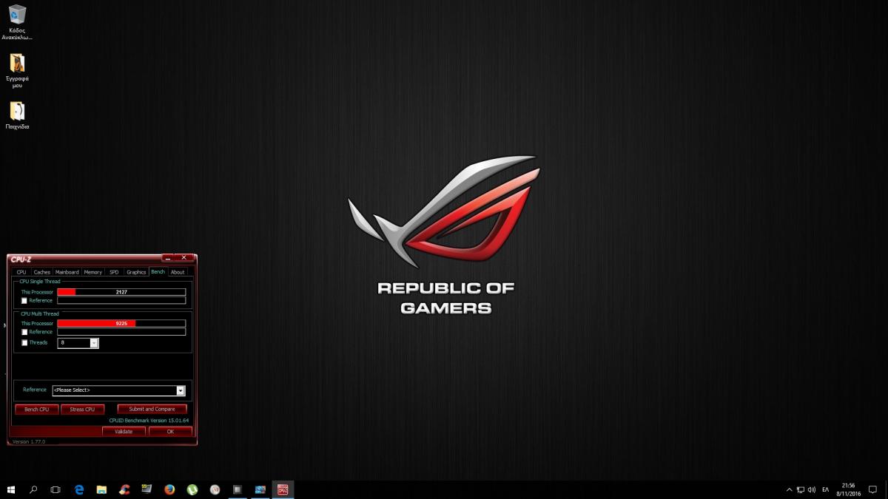Open the Mainboard tab
The height and width of the screenshot is (499, 888).
pyautogui.click(x=67, y=272)
